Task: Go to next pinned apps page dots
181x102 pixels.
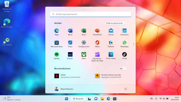Action: 133,44
